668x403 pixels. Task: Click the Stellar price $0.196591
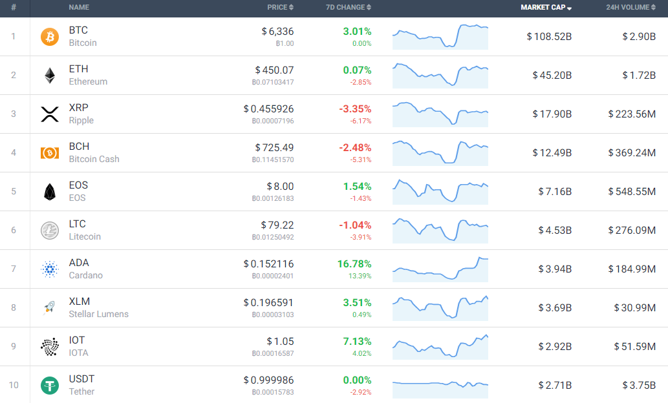point(268,302)
